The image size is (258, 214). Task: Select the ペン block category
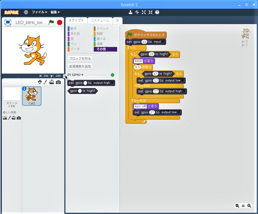point(72,44)
